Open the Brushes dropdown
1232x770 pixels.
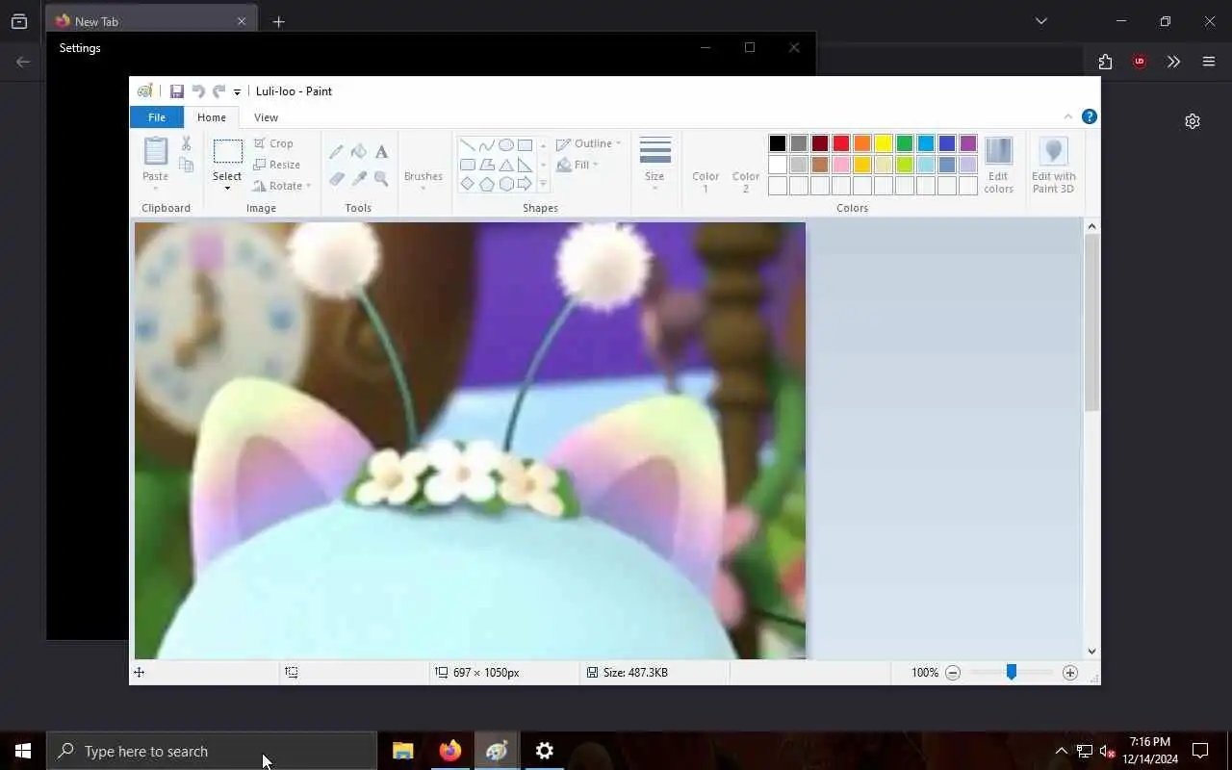[423, 165]
